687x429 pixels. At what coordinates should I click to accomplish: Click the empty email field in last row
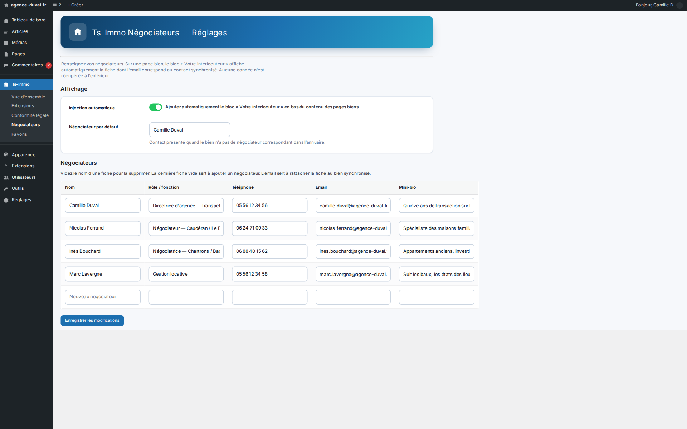(353, 297)
